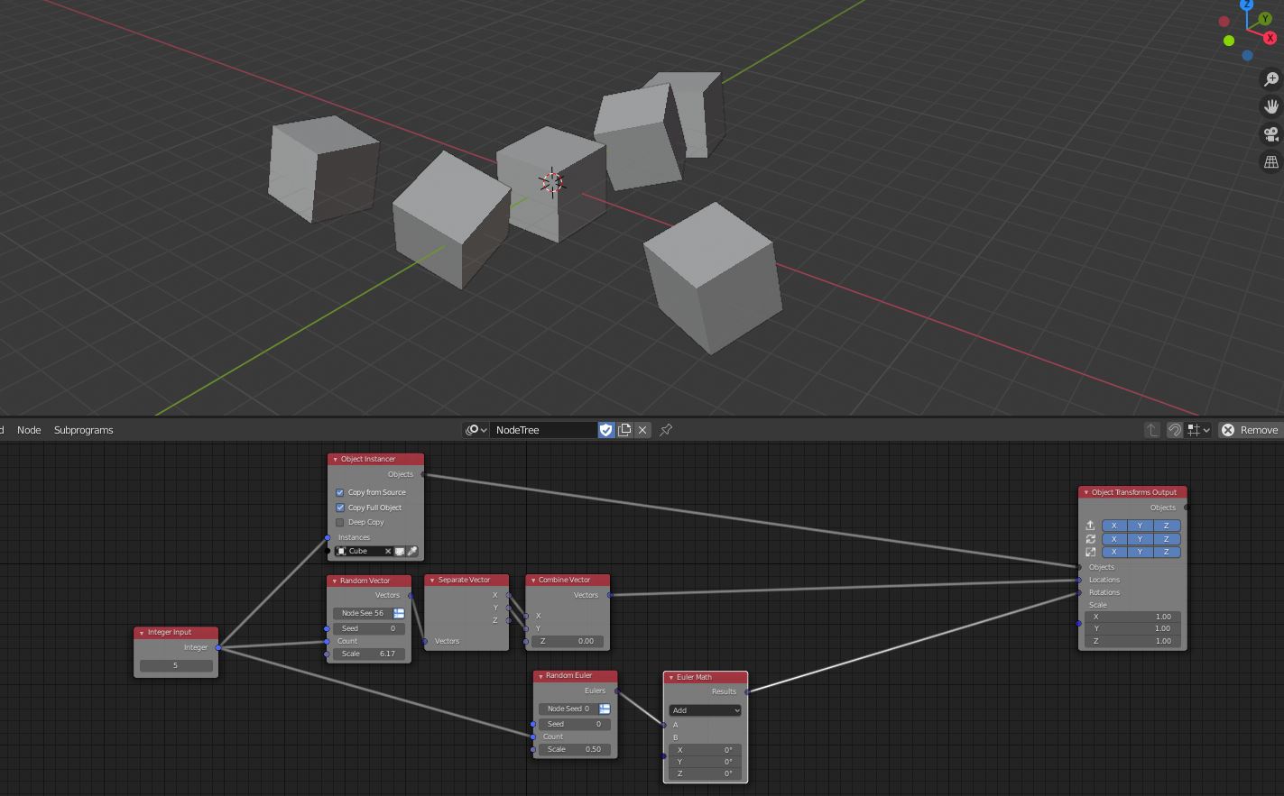
Task: Click the Random Vector Node Seed field
Action: 362,613
